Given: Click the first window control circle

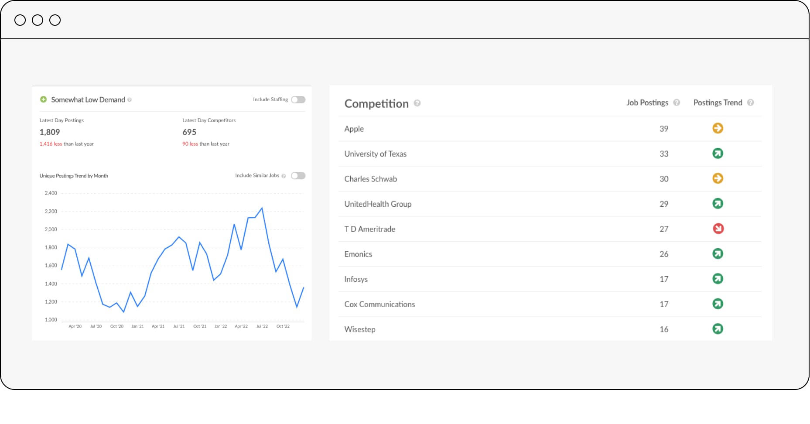Looking at the screenshot, I should 20,20.
